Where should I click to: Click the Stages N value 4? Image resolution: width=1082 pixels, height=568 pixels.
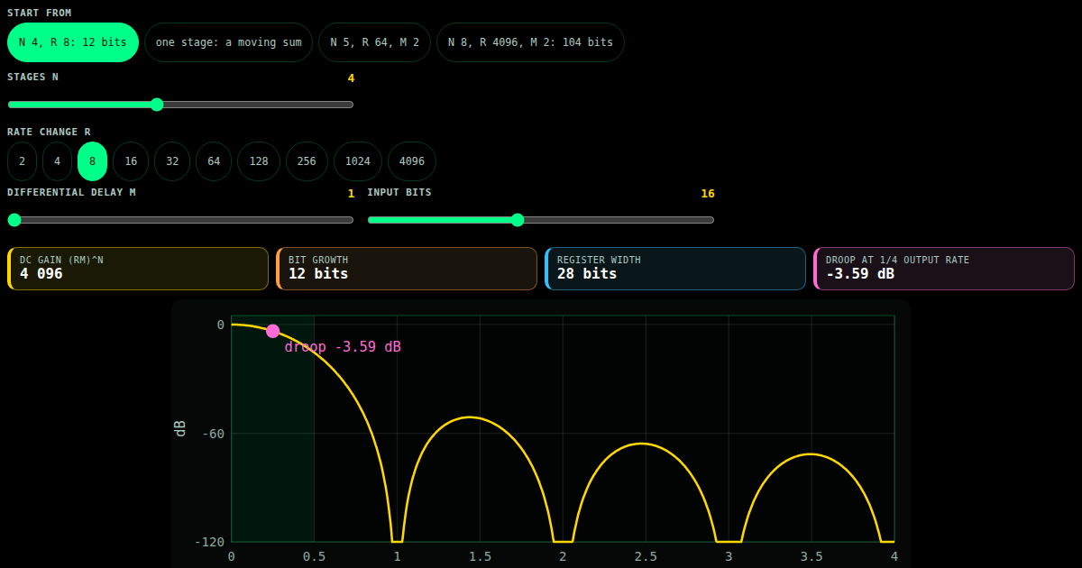(351, 78)
